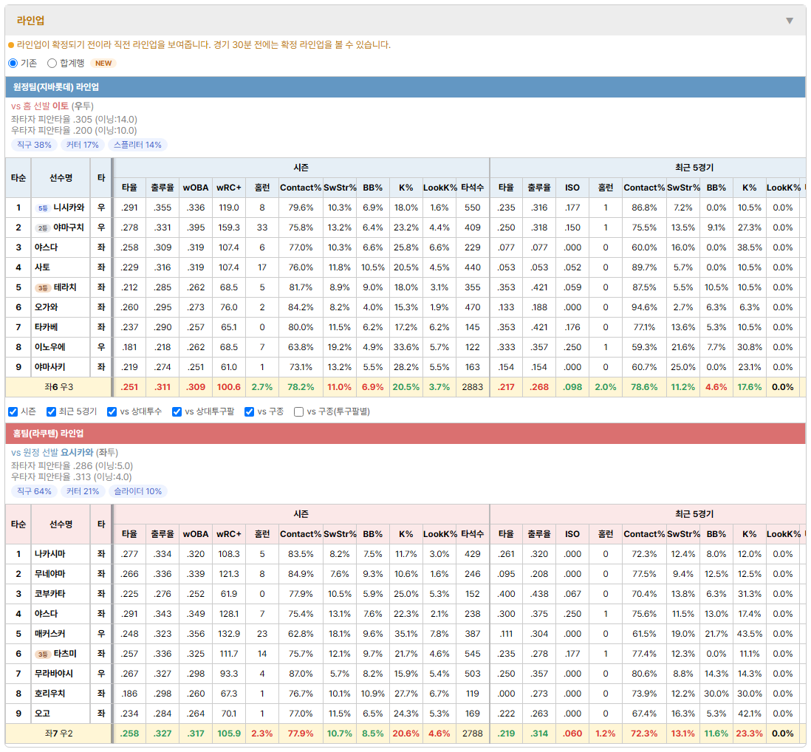Screen dimensions: 811x752
Task: Click the 2등 badge beside 야마구치
Action: pos(42,228)
